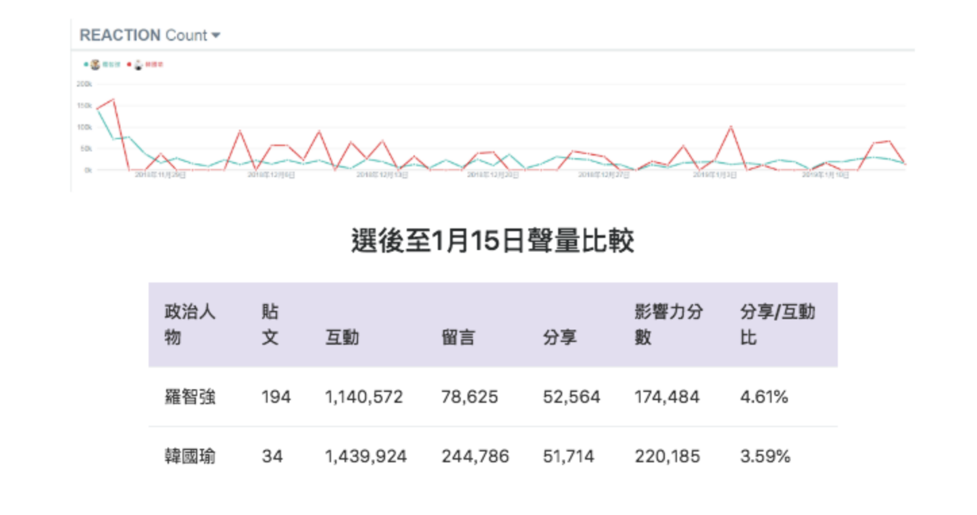Toggle the red legend dot
Screen dimensions: 977x515
[128, 65]
